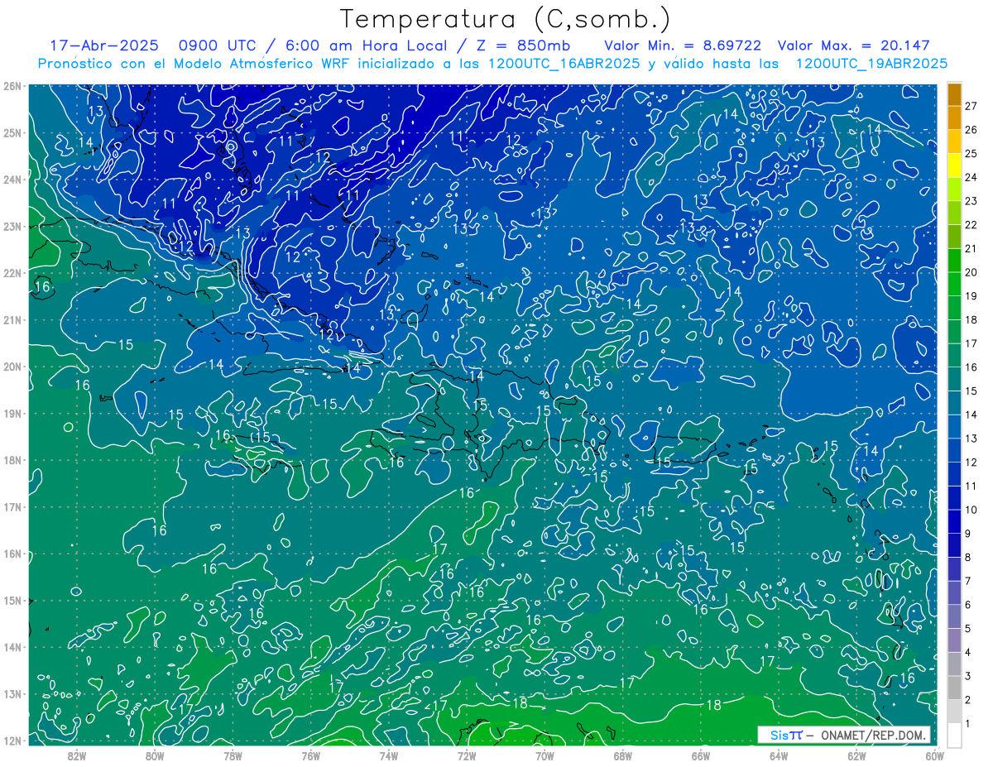Click the initialization time "1200UTC_16ABR2025"

click(564, 64)
